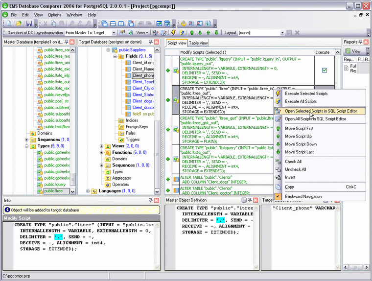
Task: Click the maximize icon in Master Object Definition header
Action: (x=244, y=200)
